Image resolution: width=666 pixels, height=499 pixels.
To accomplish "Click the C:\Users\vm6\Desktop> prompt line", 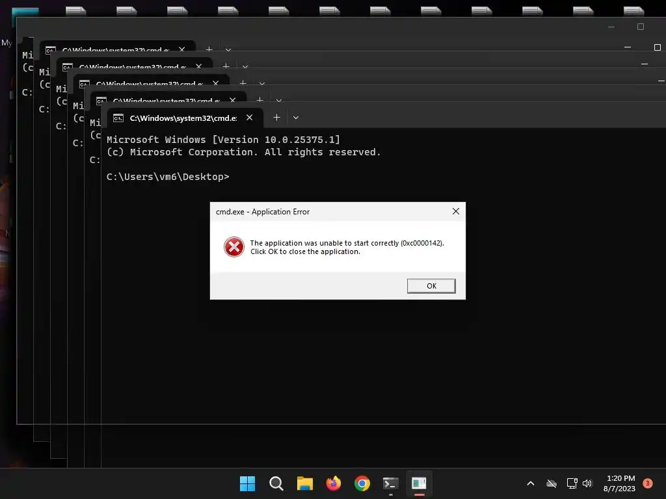I will [168, 177].
